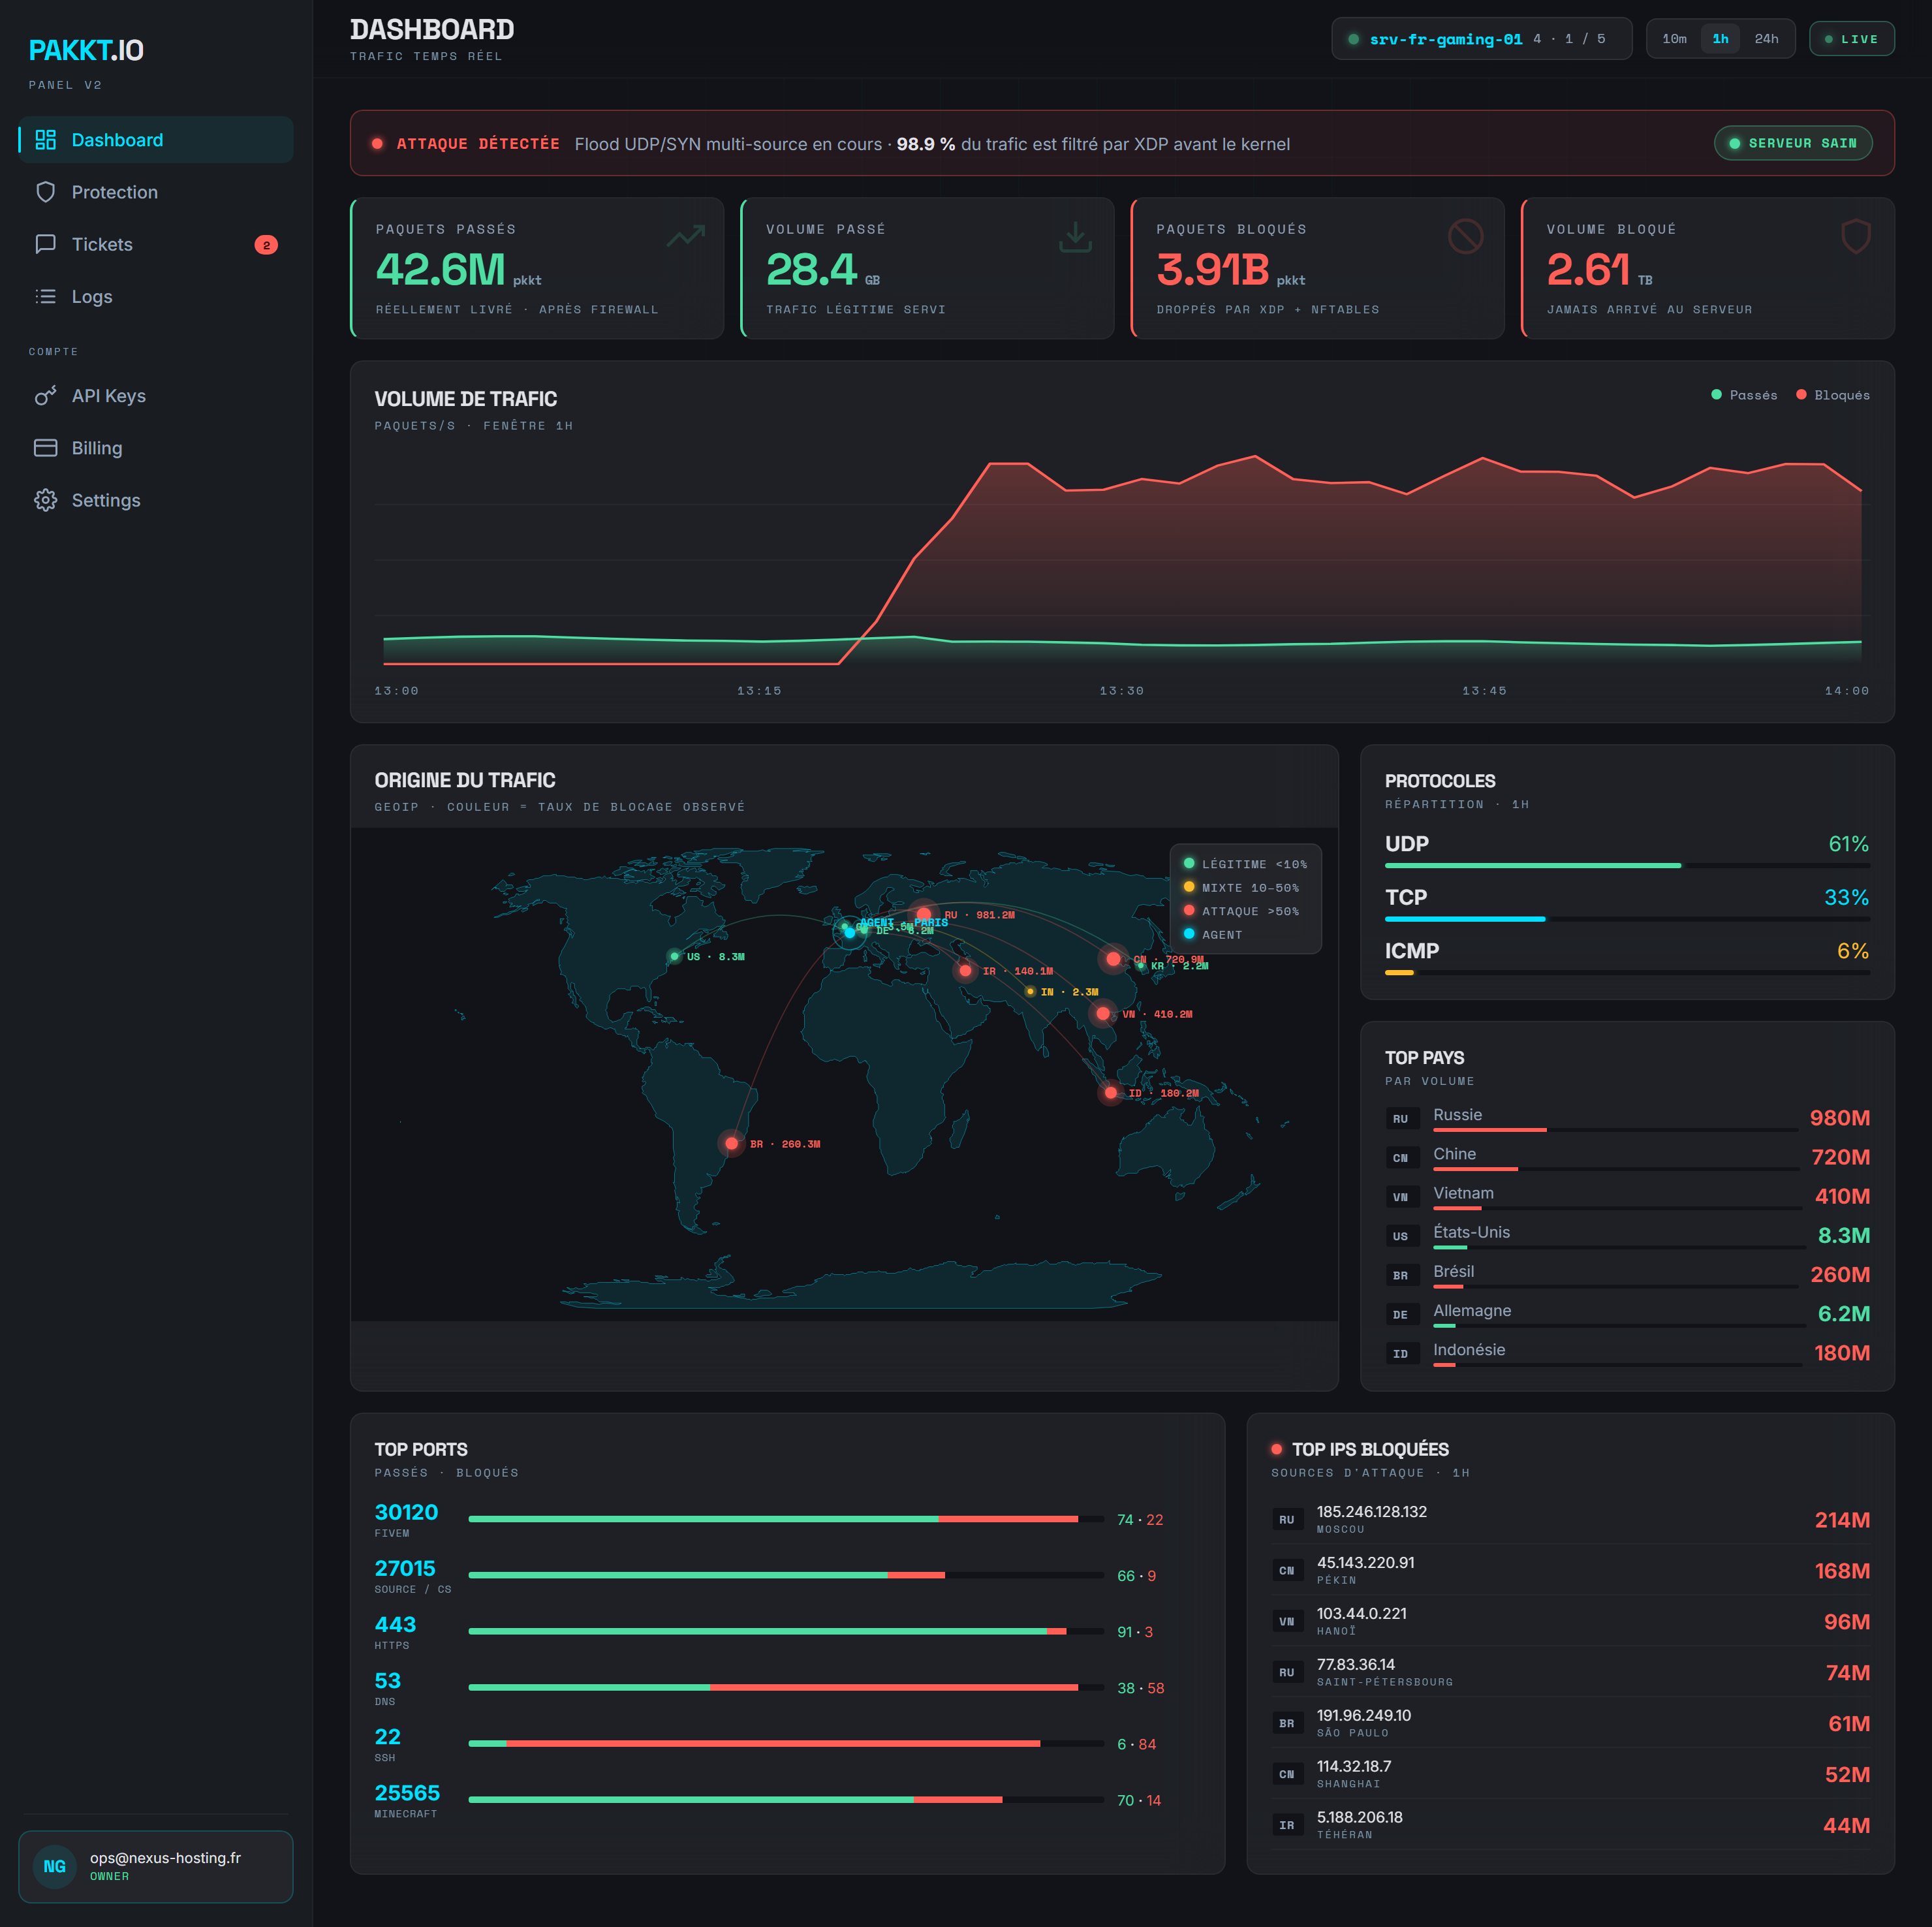
Task: Click the Chine row in Top Pays
Action: 1627,1157
